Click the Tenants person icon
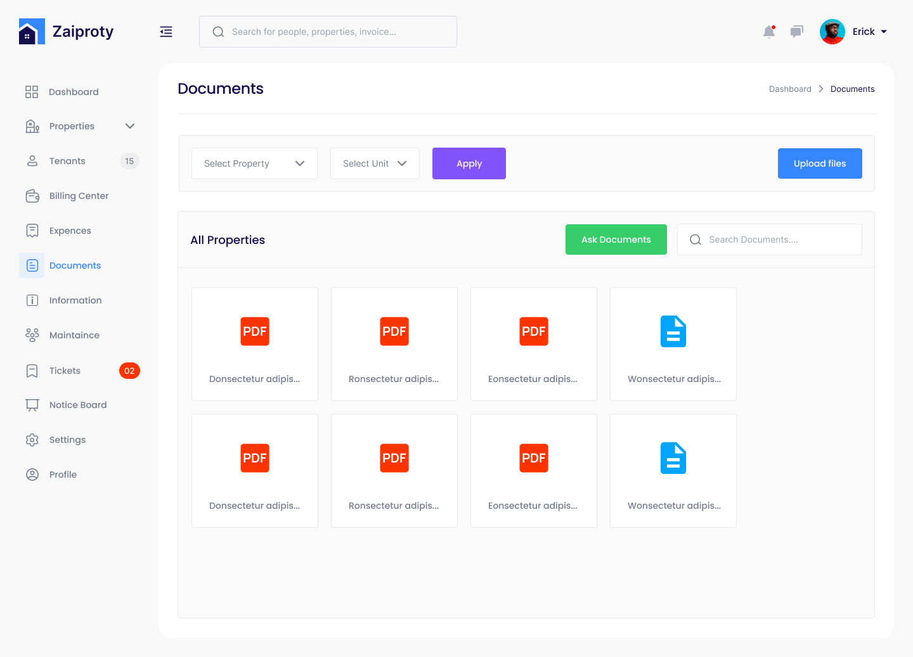Viewport: 913px width, 657px height. click(32, 161)
